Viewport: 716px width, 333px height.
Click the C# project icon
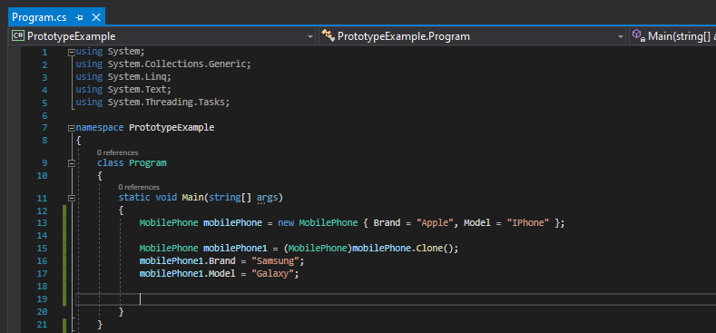(18, 35)
